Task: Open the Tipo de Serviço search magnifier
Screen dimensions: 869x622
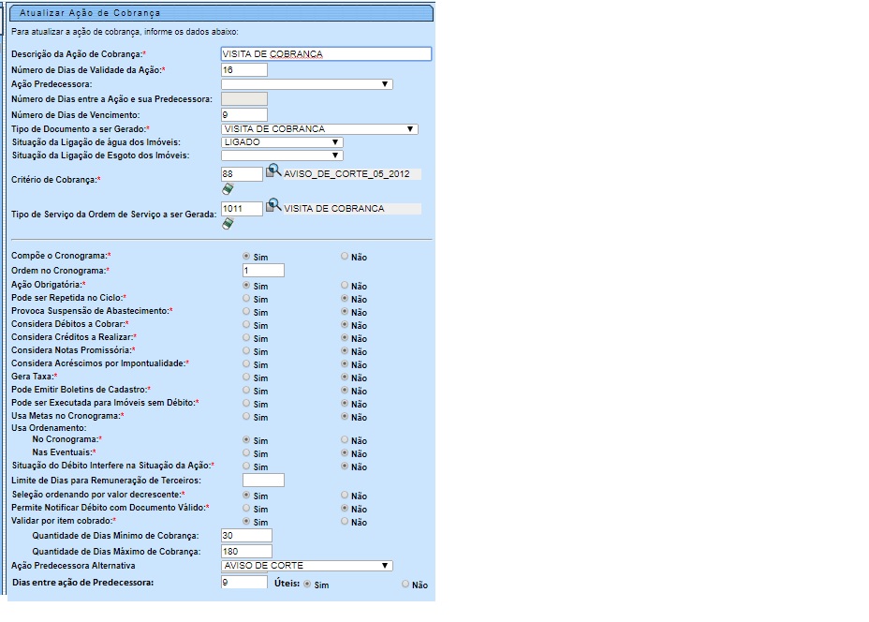Action: pyautogui.click(x=273, y=206)
